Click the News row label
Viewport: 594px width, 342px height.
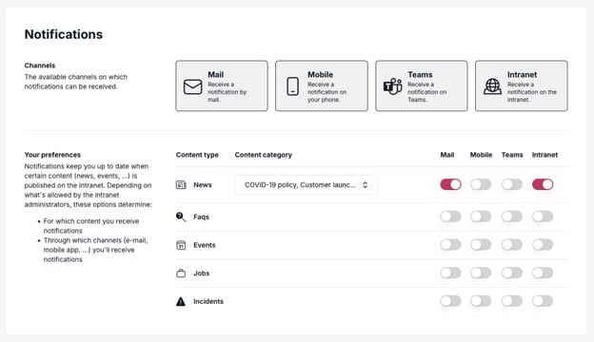tap(203, 185)
